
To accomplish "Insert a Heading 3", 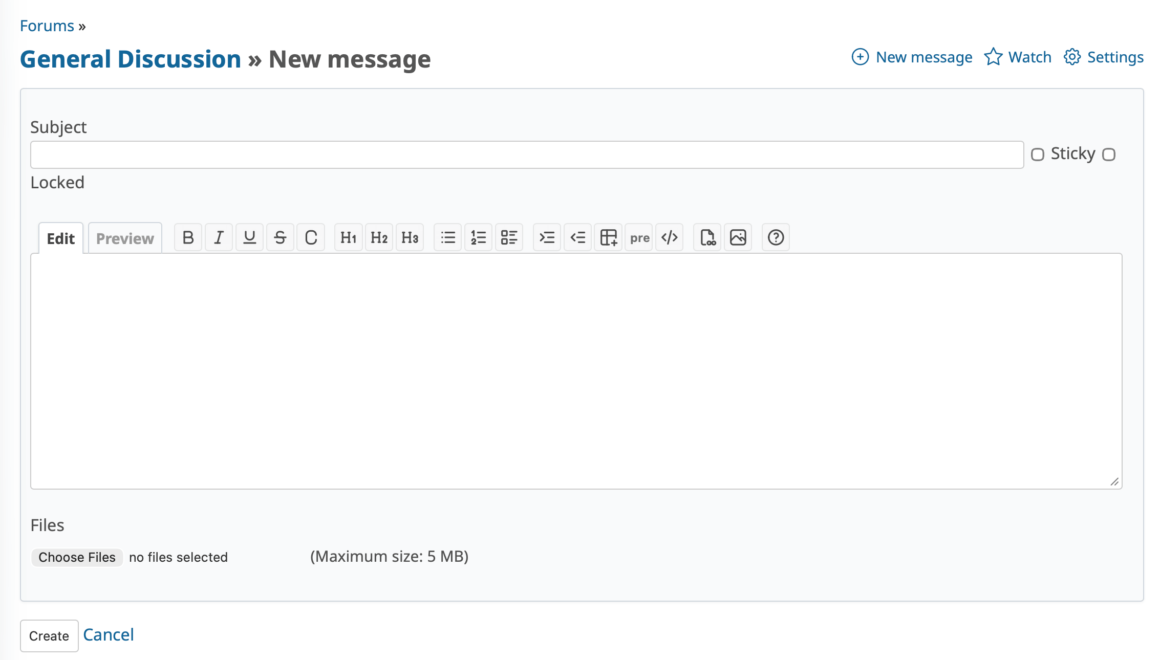I will point(410,237).
